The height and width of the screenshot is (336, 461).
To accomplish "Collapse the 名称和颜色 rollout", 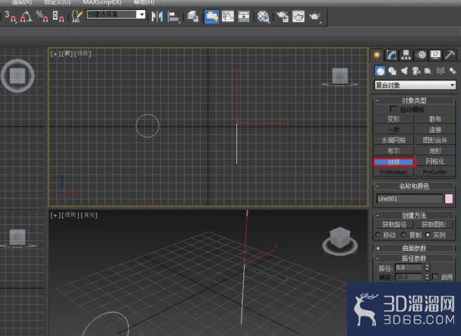I will point(414,186).
